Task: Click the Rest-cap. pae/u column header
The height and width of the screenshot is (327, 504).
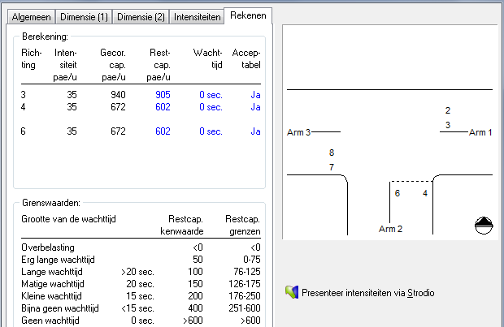Action: tap(159, 65)
